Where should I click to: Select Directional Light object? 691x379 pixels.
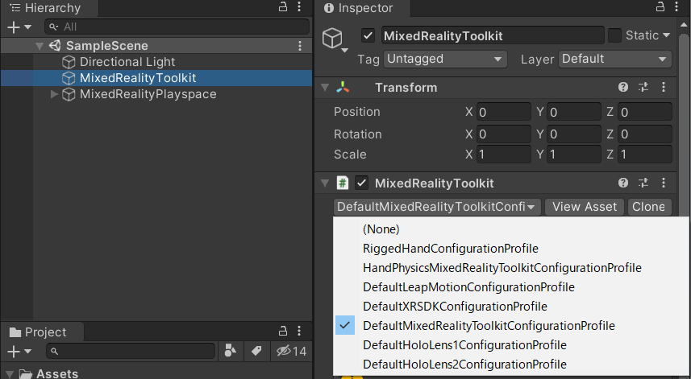point(127,62)
